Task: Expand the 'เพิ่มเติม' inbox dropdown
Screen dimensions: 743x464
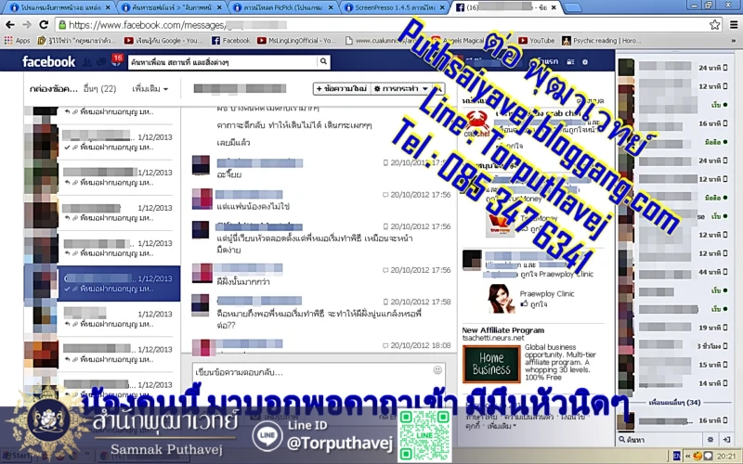Action: click(150, 89)
